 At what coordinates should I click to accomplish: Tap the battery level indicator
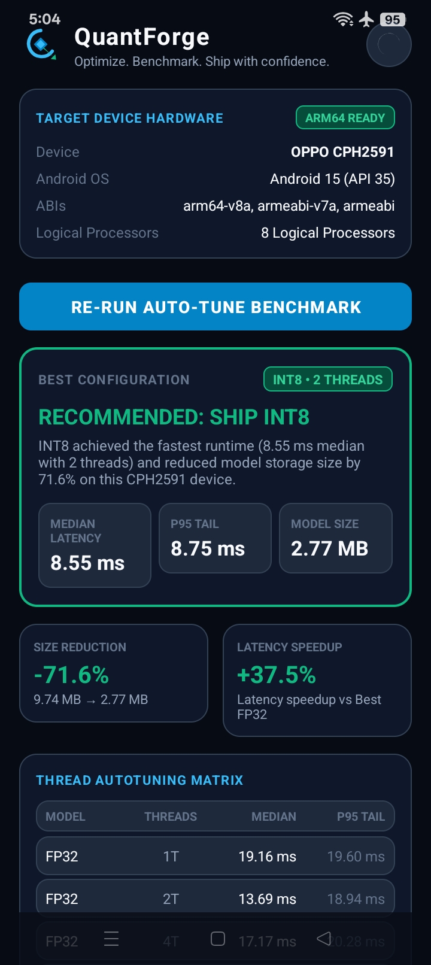[393, 19]
